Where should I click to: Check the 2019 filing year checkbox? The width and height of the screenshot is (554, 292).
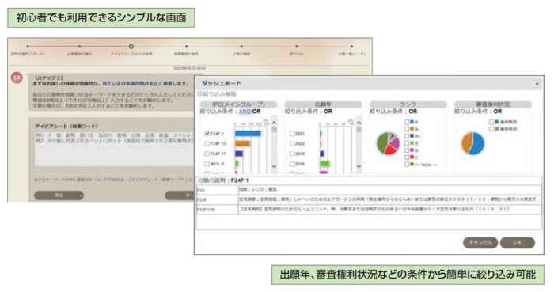click(292, 154)
